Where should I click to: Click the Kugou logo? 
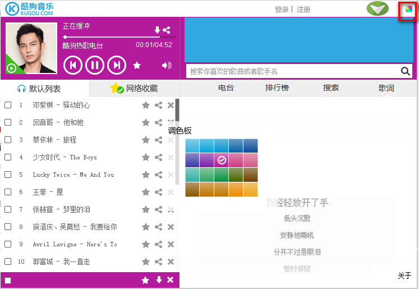click(x=29, y=8)
